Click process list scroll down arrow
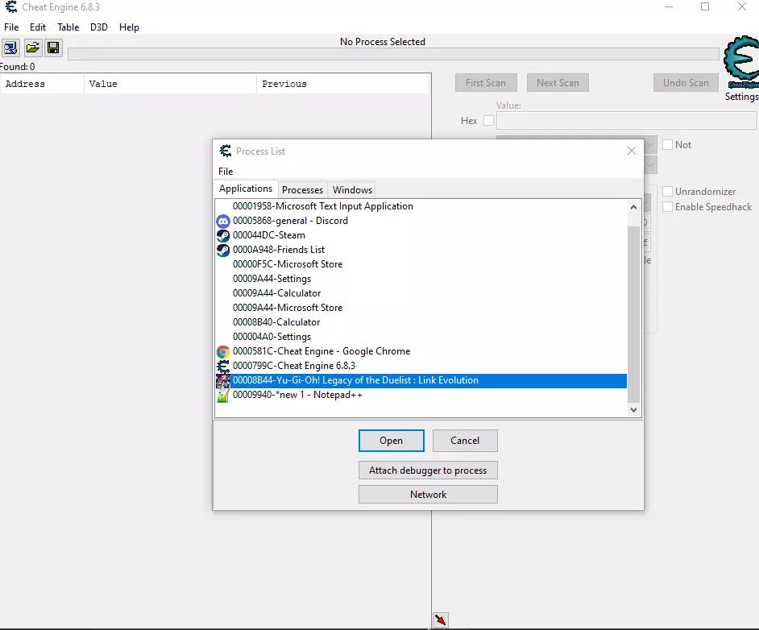The height and width of the screenshot is (630, 759). tap(633, 410)
